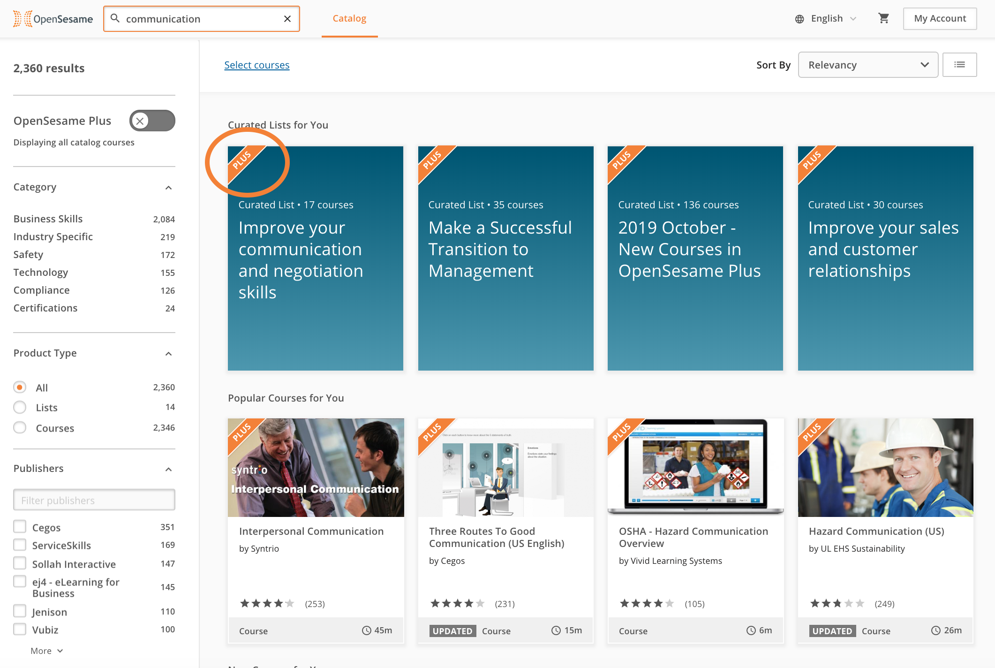Click UPDATED badge on Three Routes card

[x=452, y=631]
